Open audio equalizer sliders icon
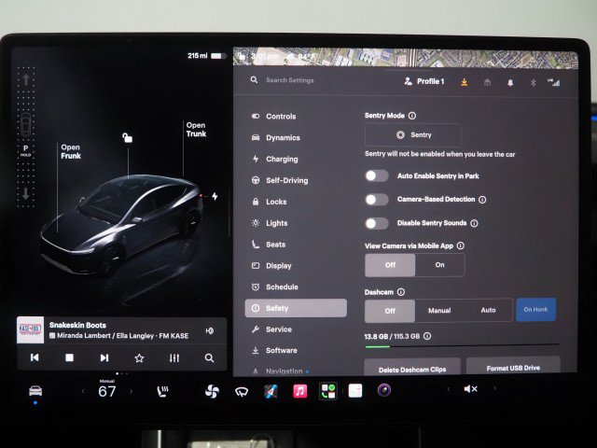The image size is (597, 448). (x=174, y=358)
